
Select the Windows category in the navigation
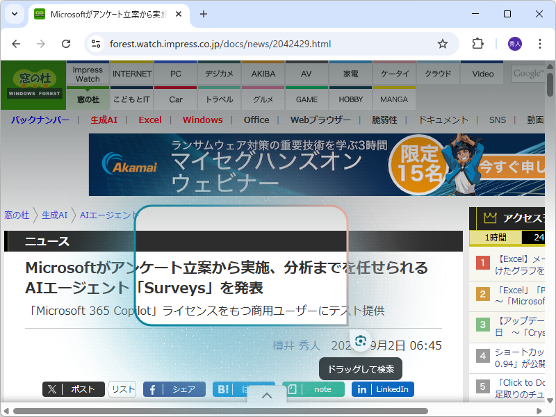click(x=202, y=120)
